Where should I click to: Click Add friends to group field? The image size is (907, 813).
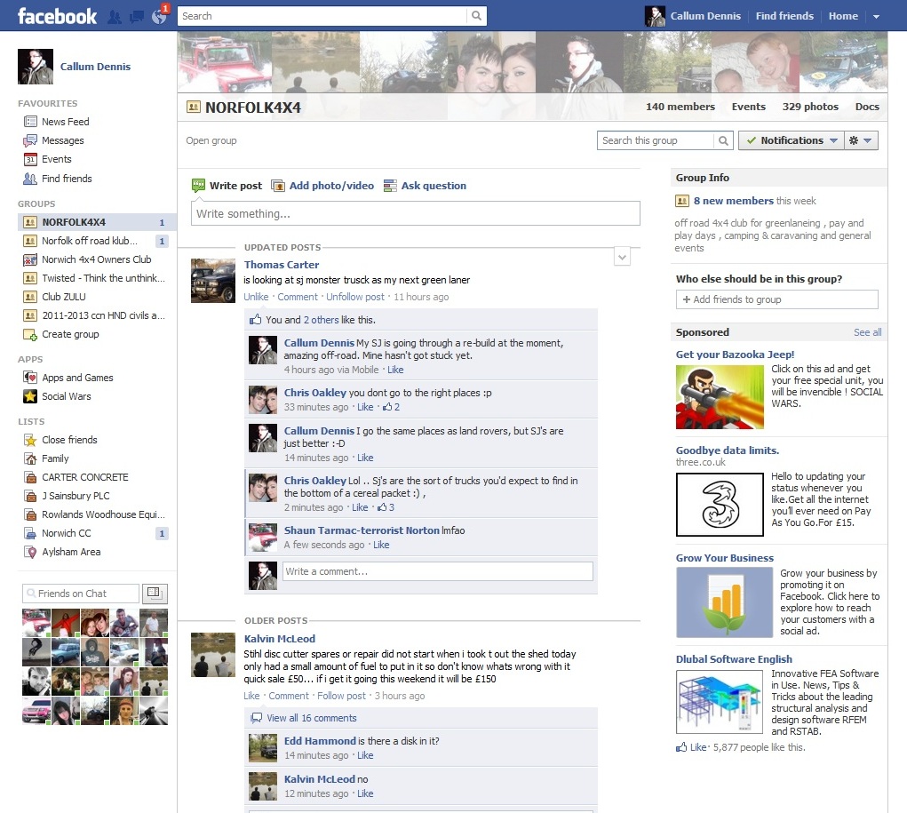[776, 299]
